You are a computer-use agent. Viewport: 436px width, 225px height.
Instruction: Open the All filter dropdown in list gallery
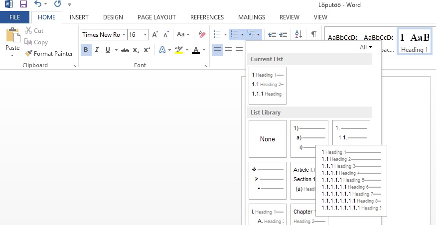(366, 47)
